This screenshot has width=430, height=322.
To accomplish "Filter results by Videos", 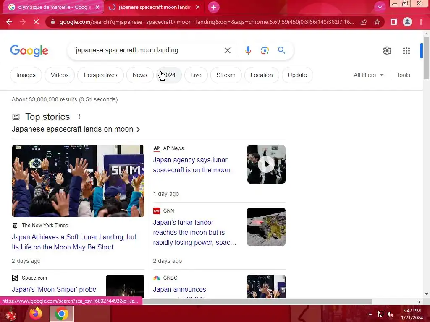I will pos(60,75).
